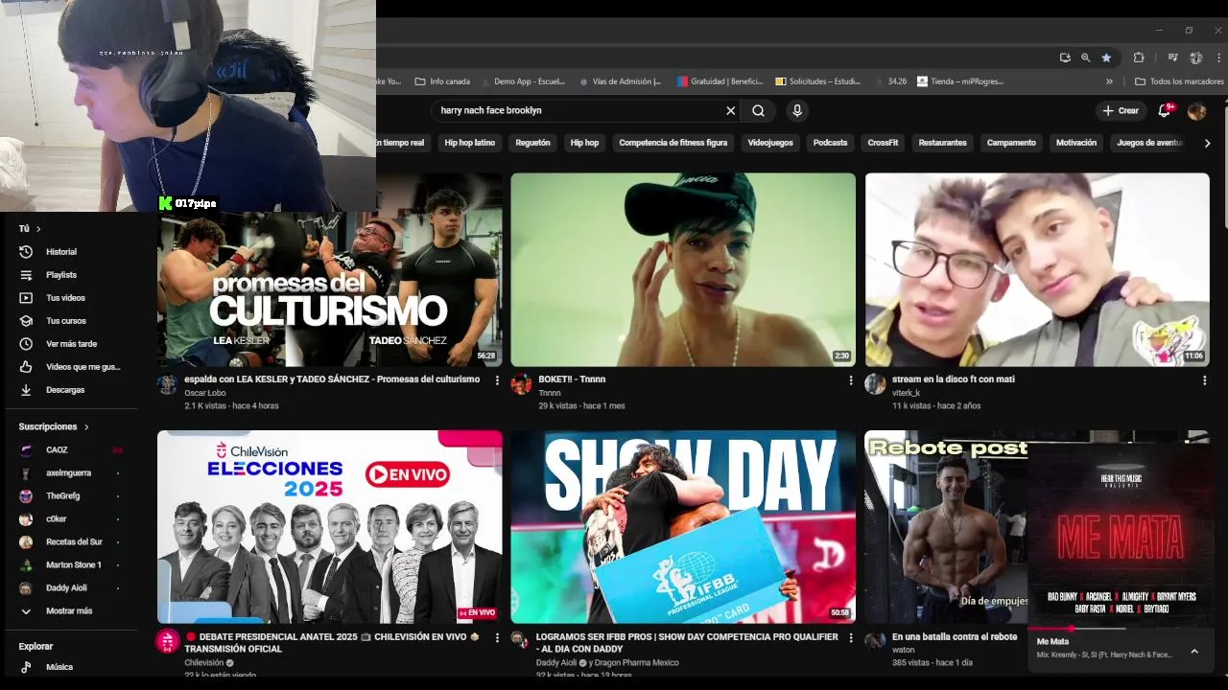The width and height of the screenshot is (1228, 690).
Task: Open 'Tienda – miPRogres...' bookmark
Action: coord(960,81)
